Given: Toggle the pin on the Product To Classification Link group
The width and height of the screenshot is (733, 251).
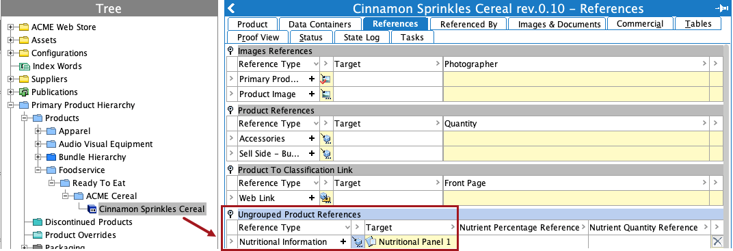Looking at the screenshot, I should (x=230, y=170).
